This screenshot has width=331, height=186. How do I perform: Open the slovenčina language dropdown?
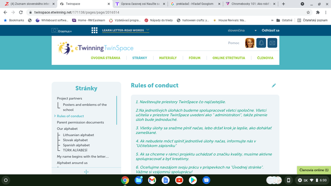pyautogui.click(x=242, y=30)
